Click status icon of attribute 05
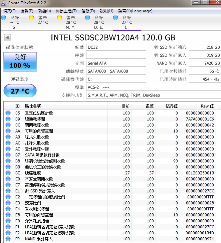This screenshot has height=243, width=221. pyautogui.click(x=8, y=113)
